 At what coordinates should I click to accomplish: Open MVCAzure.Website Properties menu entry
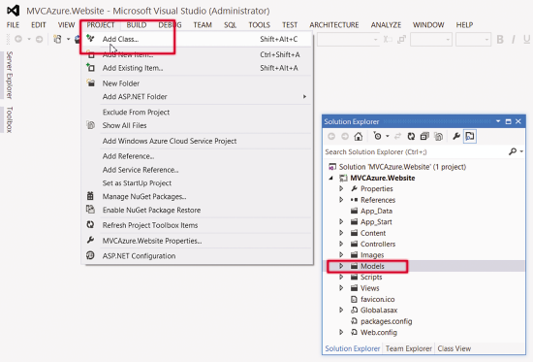[x=197, y=241]
